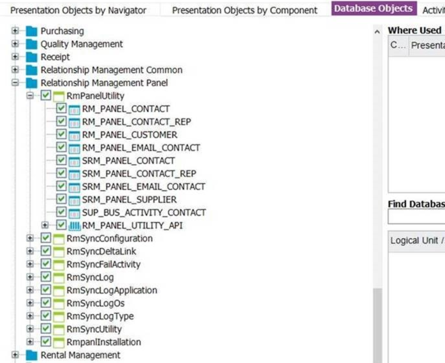Switch to Presentation Objects by Navigator tab
Screen dimensions: 445x363
pyautogui.click(x=78, y=11)
